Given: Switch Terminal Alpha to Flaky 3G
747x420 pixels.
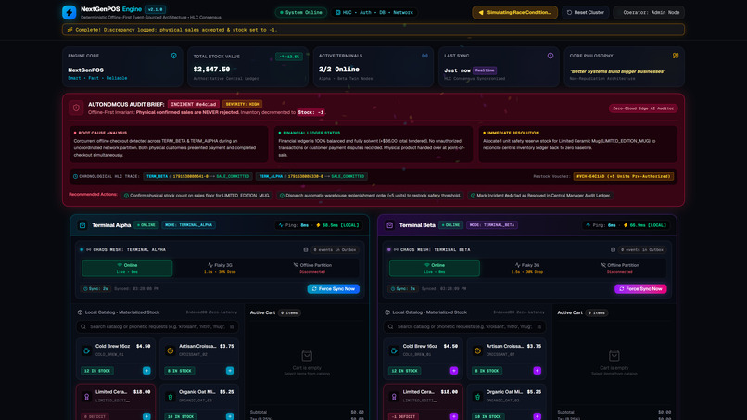Looking at the screenshot, I should coord(220,268).
